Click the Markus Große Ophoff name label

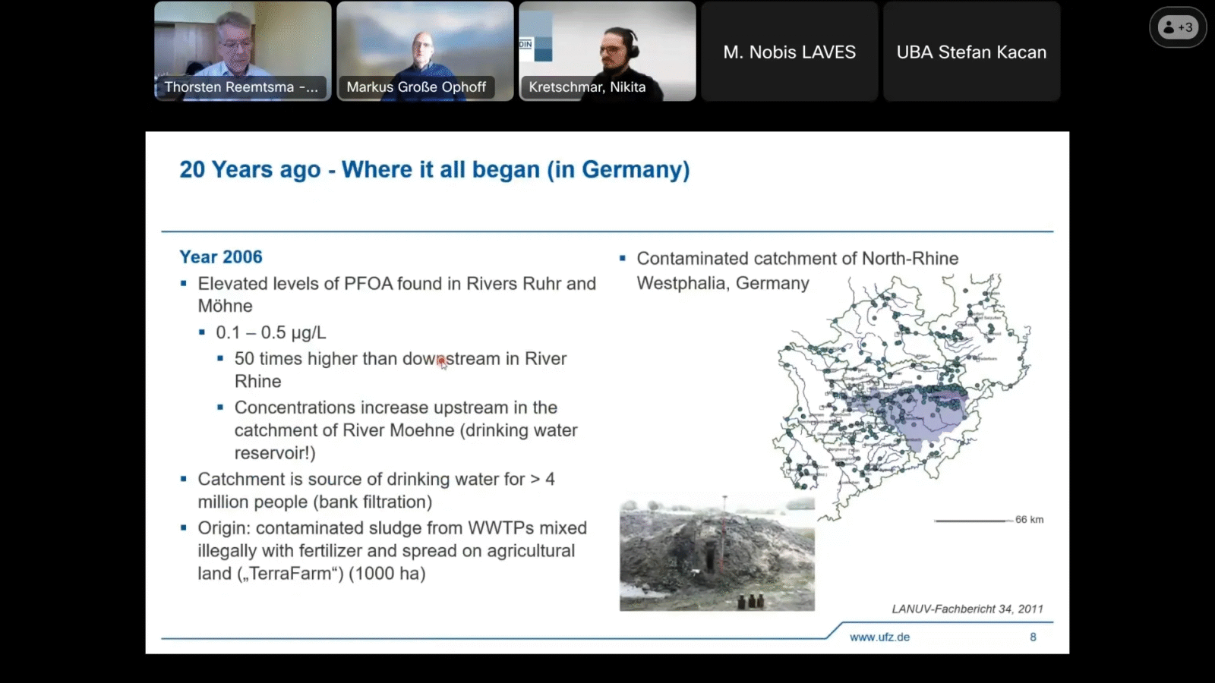pos(416,87)
